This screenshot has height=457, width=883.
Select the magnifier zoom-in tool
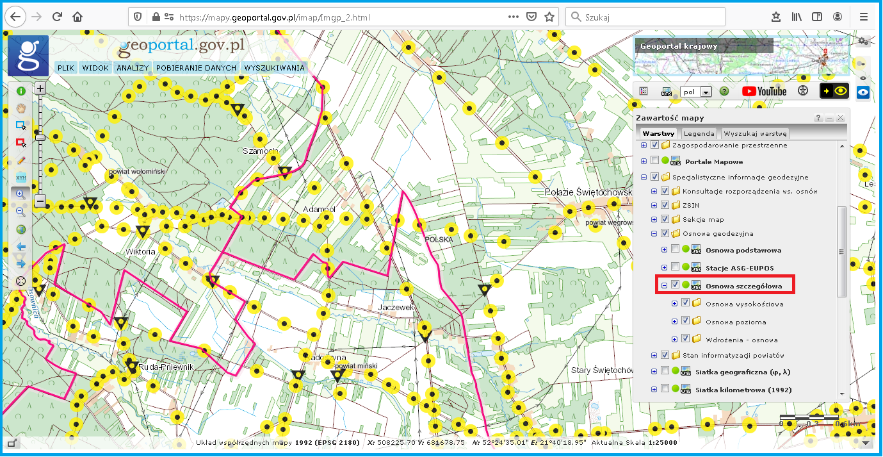[20, 194]
